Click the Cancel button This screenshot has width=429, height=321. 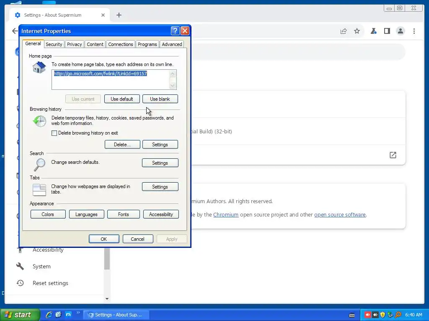click(x=137, y=239)
